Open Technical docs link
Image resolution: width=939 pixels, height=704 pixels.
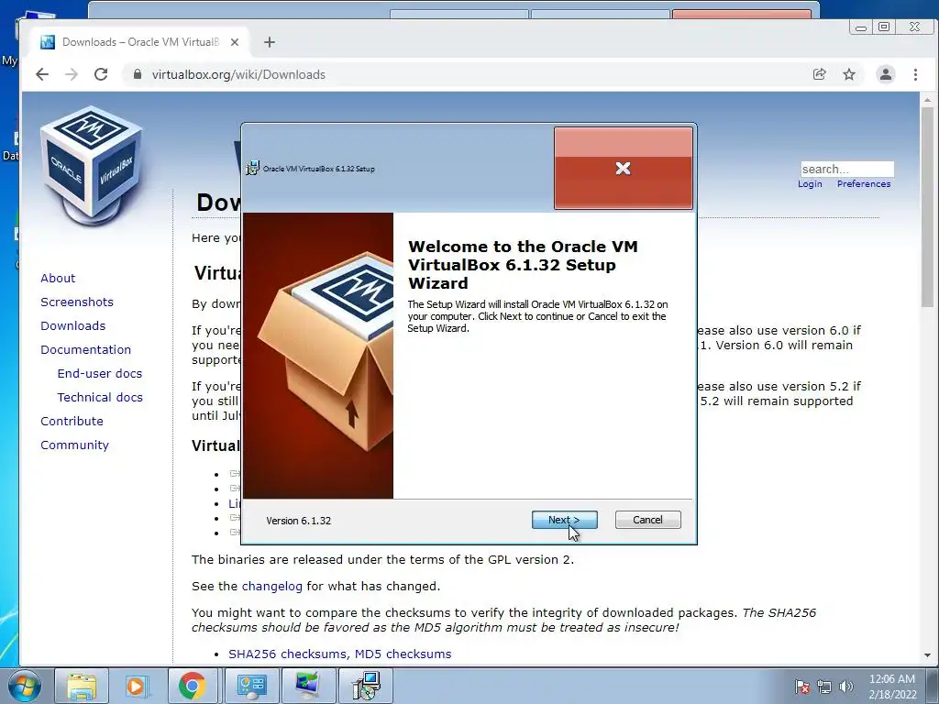[100, 398]
